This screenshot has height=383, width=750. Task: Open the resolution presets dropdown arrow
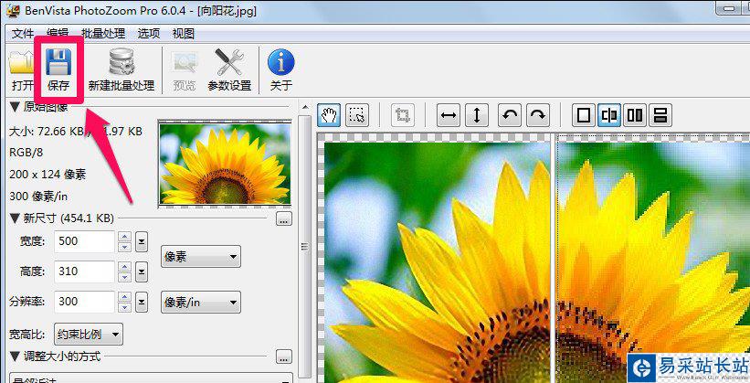click(x=142, y=302)
